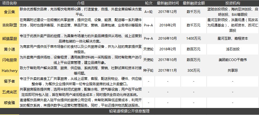Click the 美团前COO干嘉伟 investor cell

tap(233, 60)
